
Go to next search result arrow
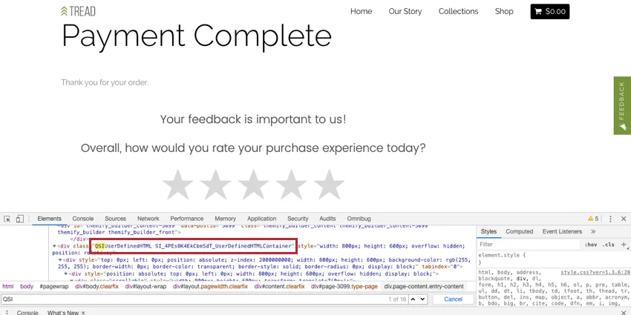pyautogui.click(x=422, y=299)
